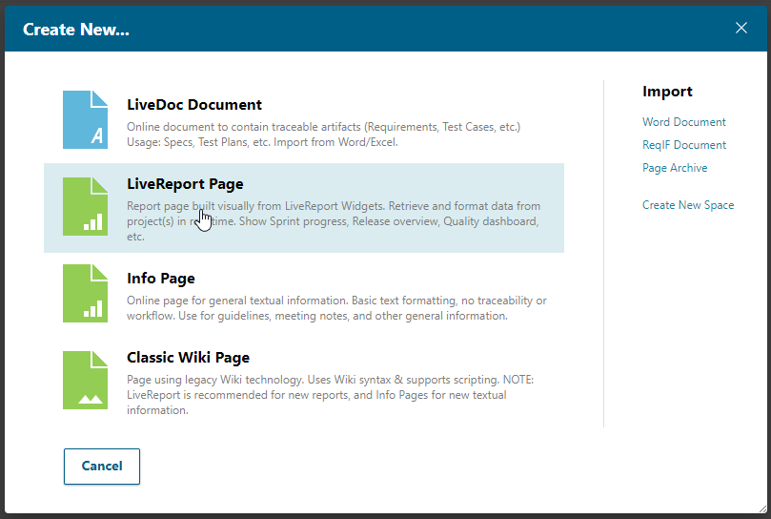This screenshot has width=771, height=519.
Task: Open the Word Document import link
Action: pos(683,122)
